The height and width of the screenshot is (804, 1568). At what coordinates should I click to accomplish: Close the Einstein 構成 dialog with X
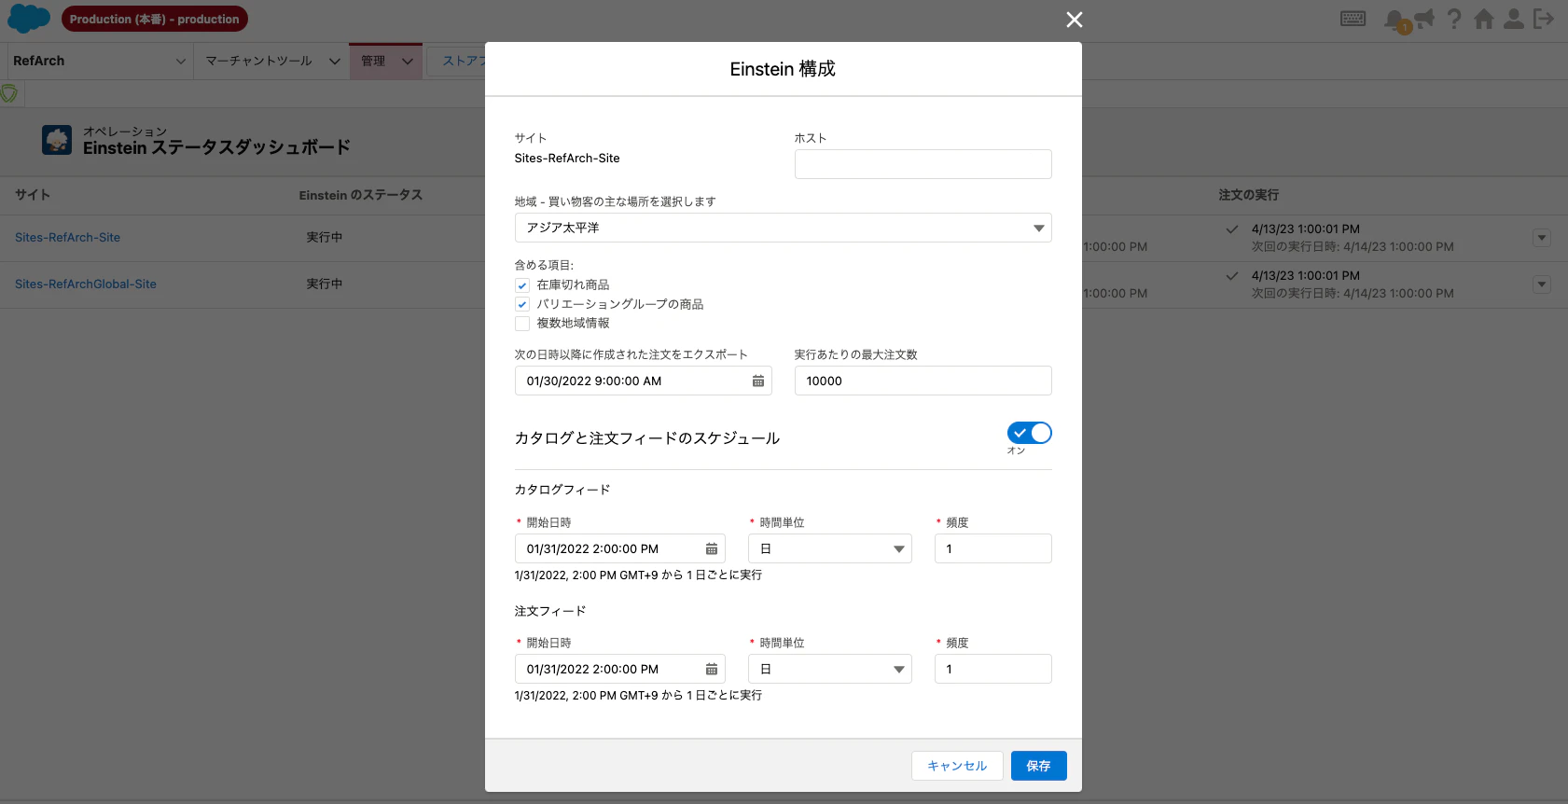pyautogui.click(x=1075, y=20)
